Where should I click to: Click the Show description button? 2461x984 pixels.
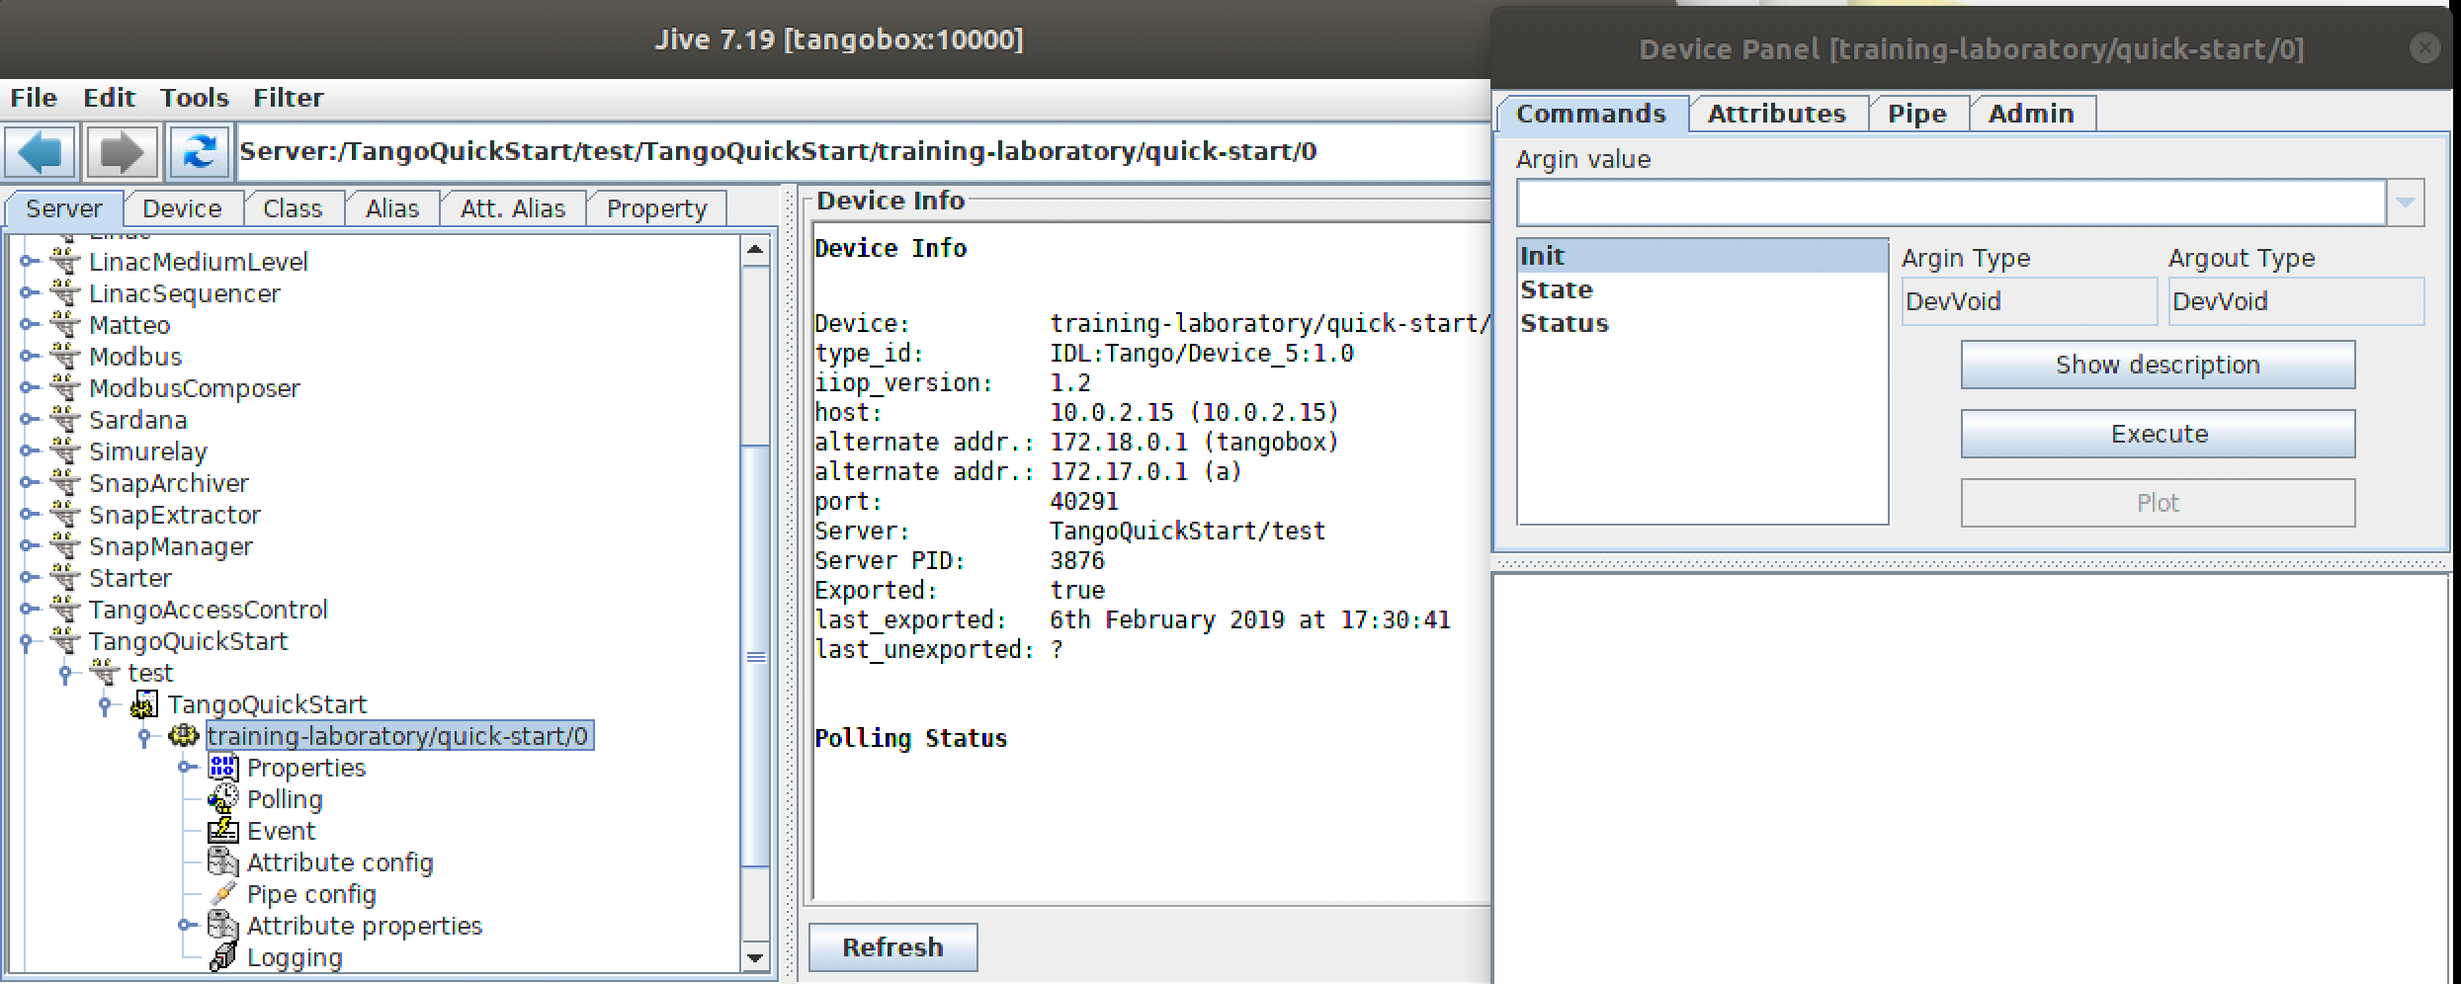pyautogui.click(x=2159, y=365)
